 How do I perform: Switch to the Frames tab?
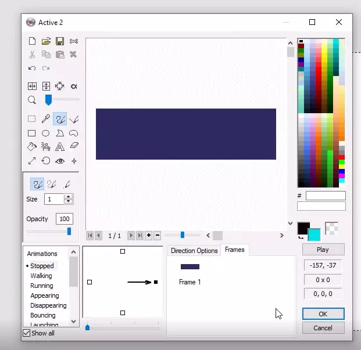point(235,250)
